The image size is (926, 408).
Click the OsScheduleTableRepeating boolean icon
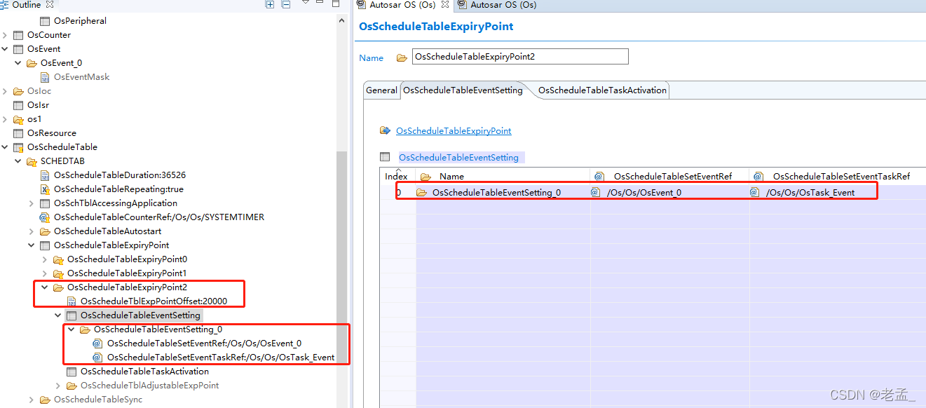(46, 189)
